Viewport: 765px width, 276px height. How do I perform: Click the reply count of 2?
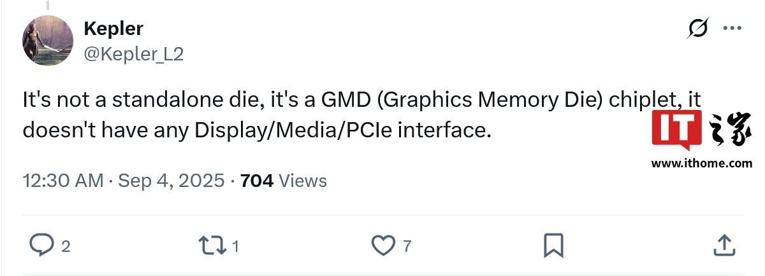66,245
